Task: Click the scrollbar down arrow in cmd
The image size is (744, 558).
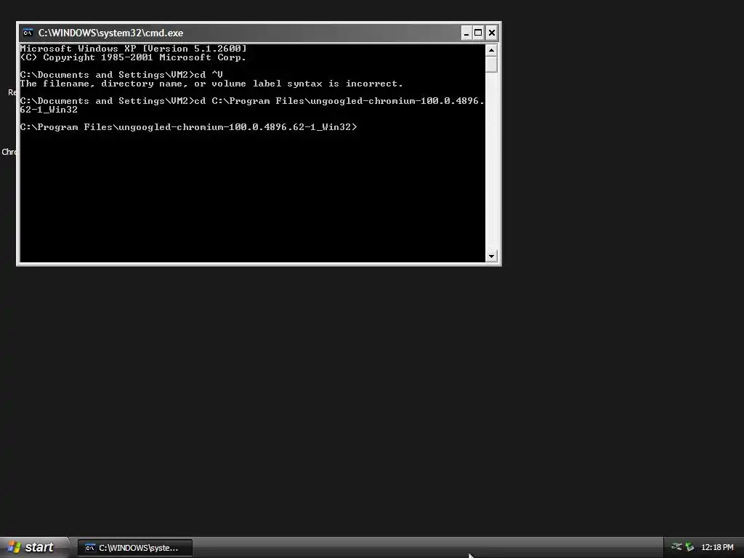Action: pos(491,256)
